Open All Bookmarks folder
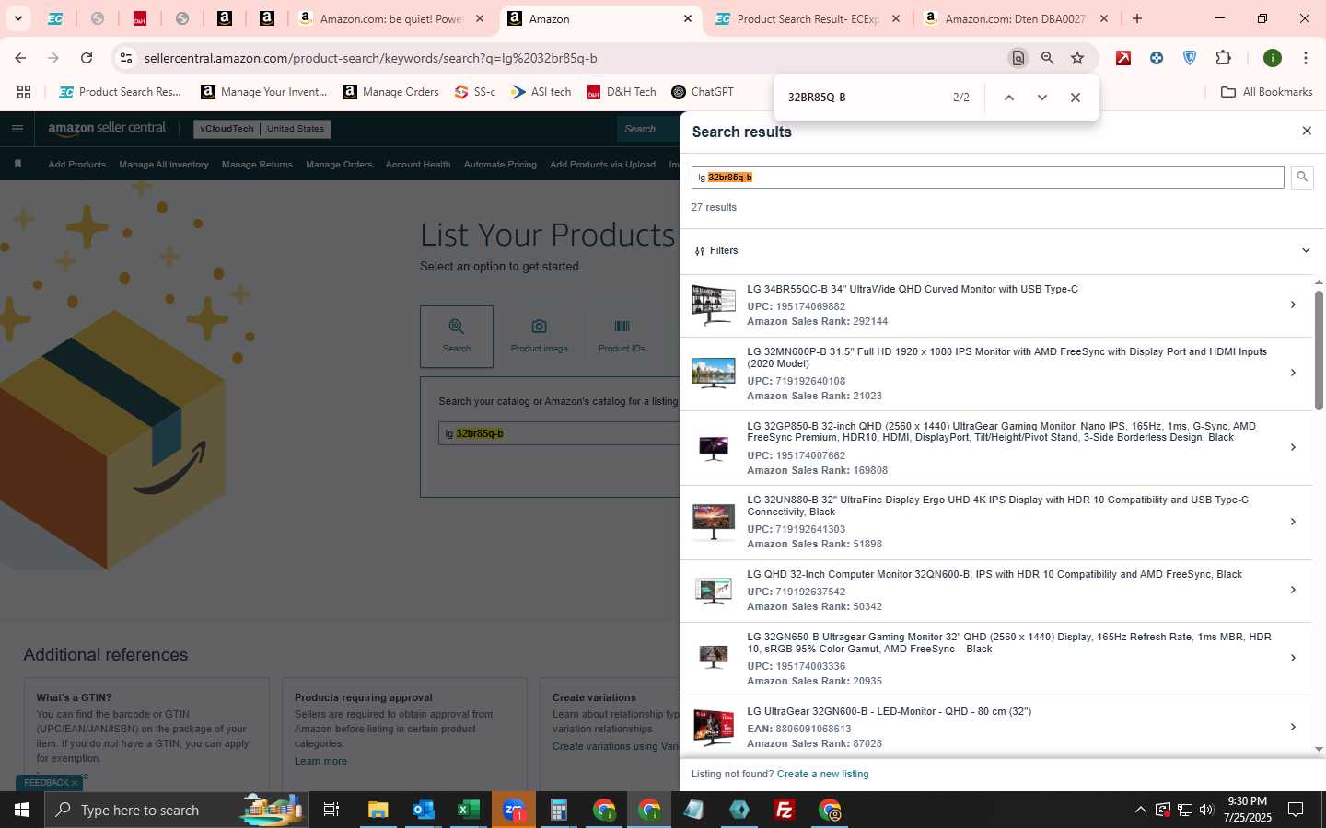Image resolution: width=1326 pixels, height=828 pixels. (1266, 92)
